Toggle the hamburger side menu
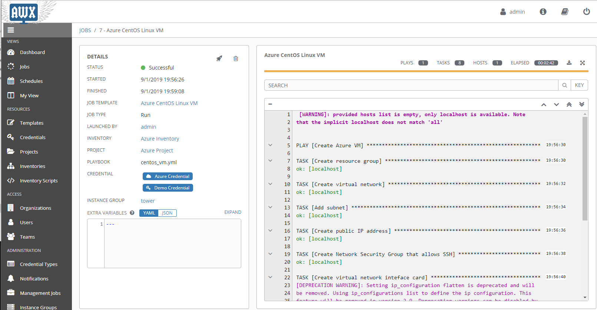Screen dimensions: 597x310 11,30
